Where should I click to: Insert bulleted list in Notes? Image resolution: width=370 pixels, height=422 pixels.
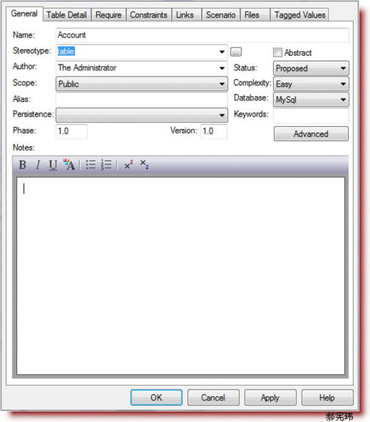point(91,164)
